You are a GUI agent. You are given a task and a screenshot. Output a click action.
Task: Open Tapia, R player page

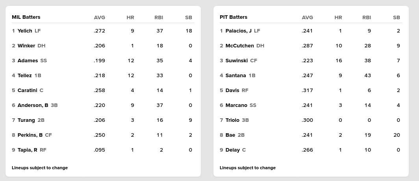27,150
